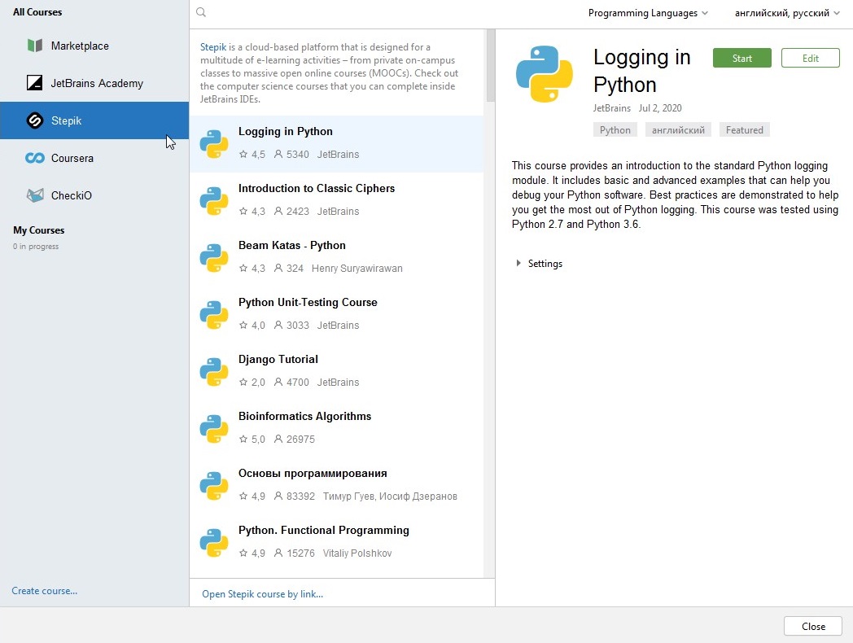Click the Coursera logo icon
853x643 pixels.
(x=35, y=158)
